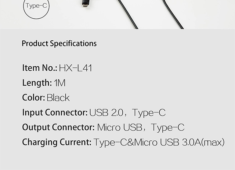Select the 1M length value

[59, 83]
